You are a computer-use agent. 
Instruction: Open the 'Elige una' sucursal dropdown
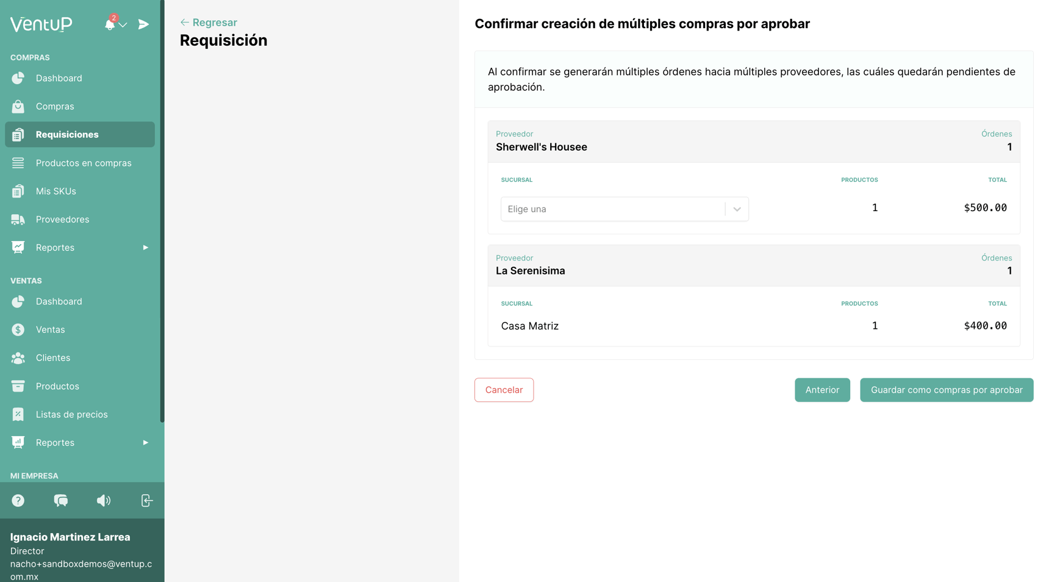[x=624, y=209]
